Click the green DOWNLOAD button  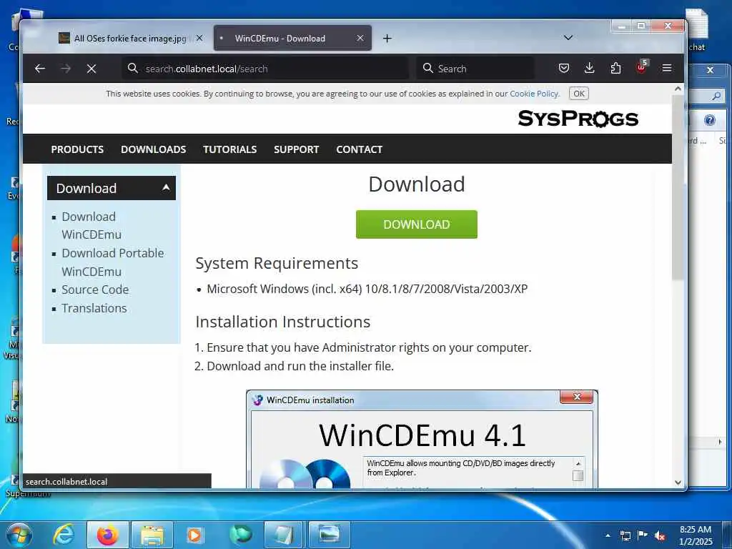pos(417,224)
